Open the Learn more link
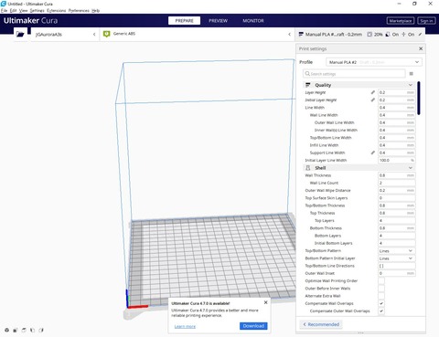 [185, 327]
